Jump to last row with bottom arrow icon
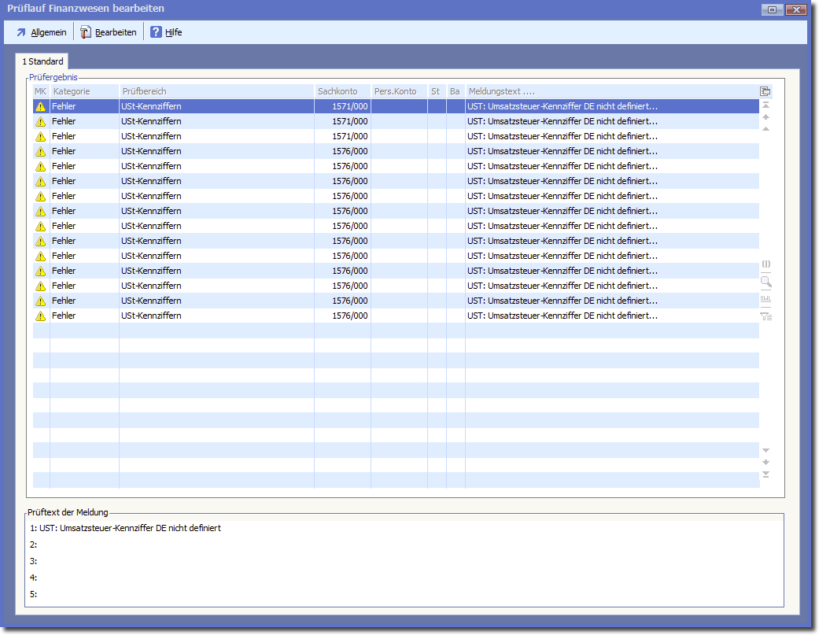Image resolution: width=819 pixels, height=635 pixels. [766, 474]
